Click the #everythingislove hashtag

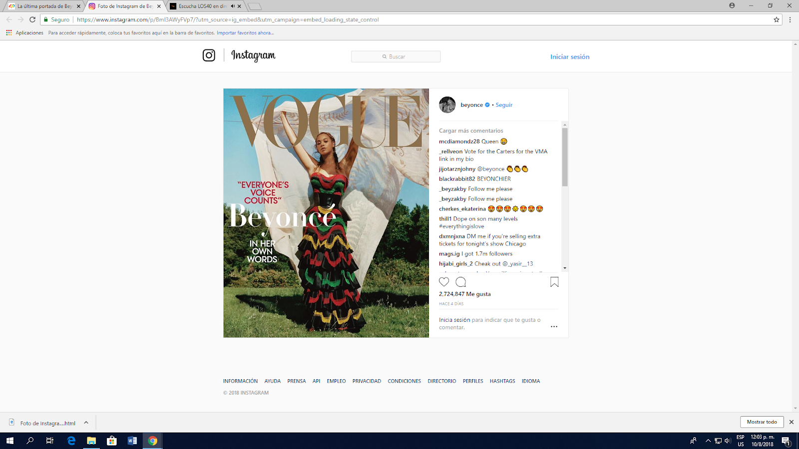[461, 226]
